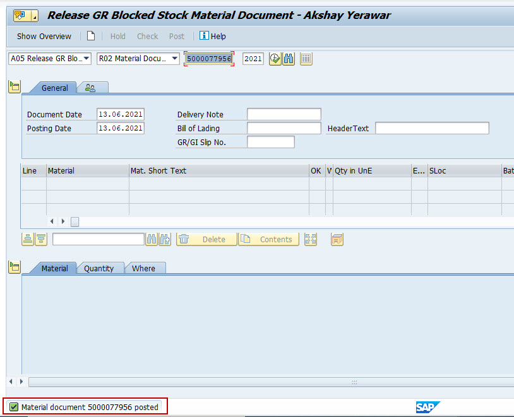
Task: Collapse the header data area icon
Action: point(15,86)
